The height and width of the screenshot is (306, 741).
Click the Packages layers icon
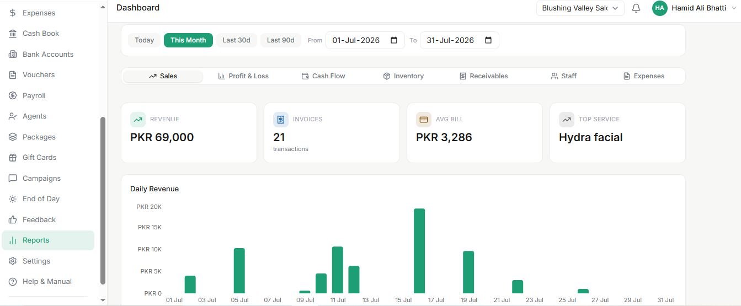tap(12, 137)
